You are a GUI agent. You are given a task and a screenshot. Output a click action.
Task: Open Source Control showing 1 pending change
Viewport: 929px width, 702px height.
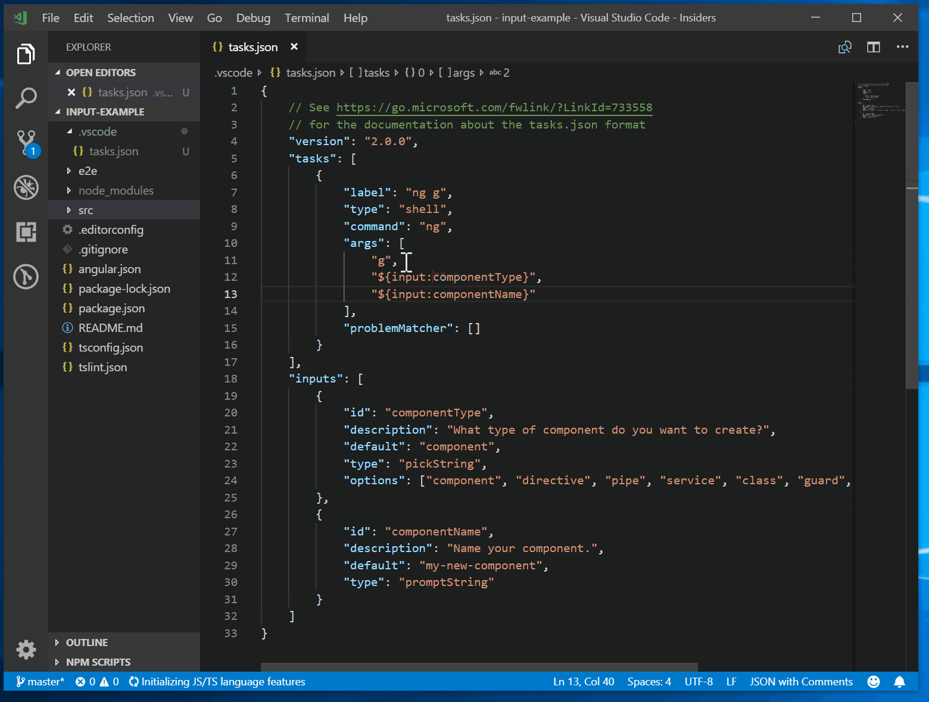click(26, 142)
